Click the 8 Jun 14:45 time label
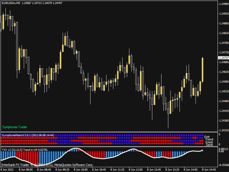Screen dimensions: 229x172 coord(209,170)
